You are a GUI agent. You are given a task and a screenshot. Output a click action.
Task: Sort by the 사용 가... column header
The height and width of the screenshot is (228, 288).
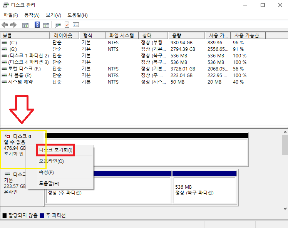pos(218,35)
